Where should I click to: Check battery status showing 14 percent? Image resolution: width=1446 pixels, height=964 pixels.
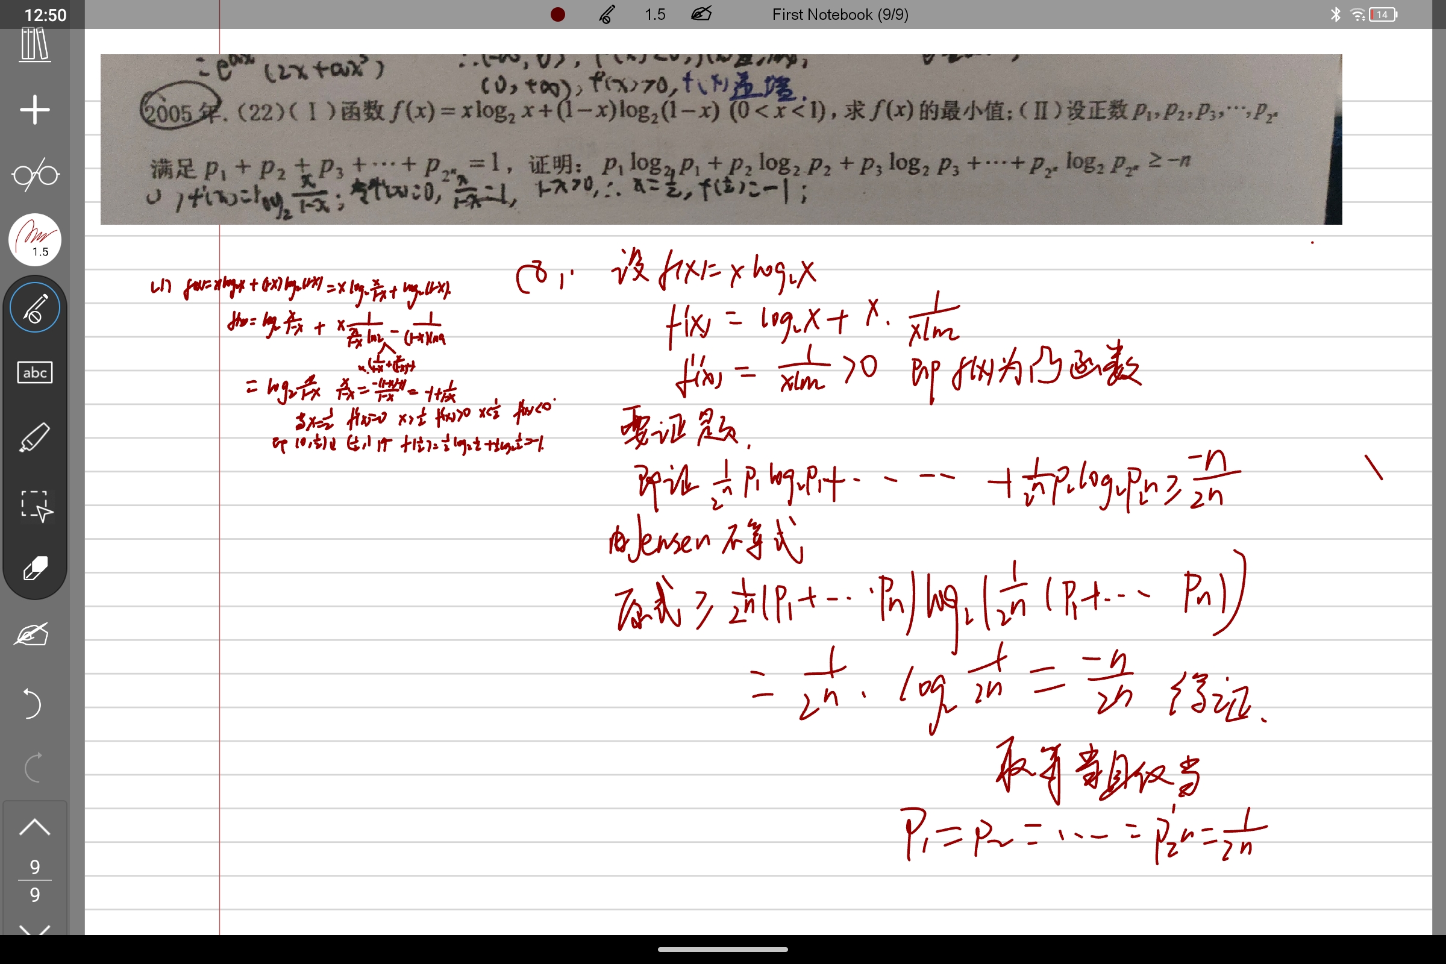1381,14
